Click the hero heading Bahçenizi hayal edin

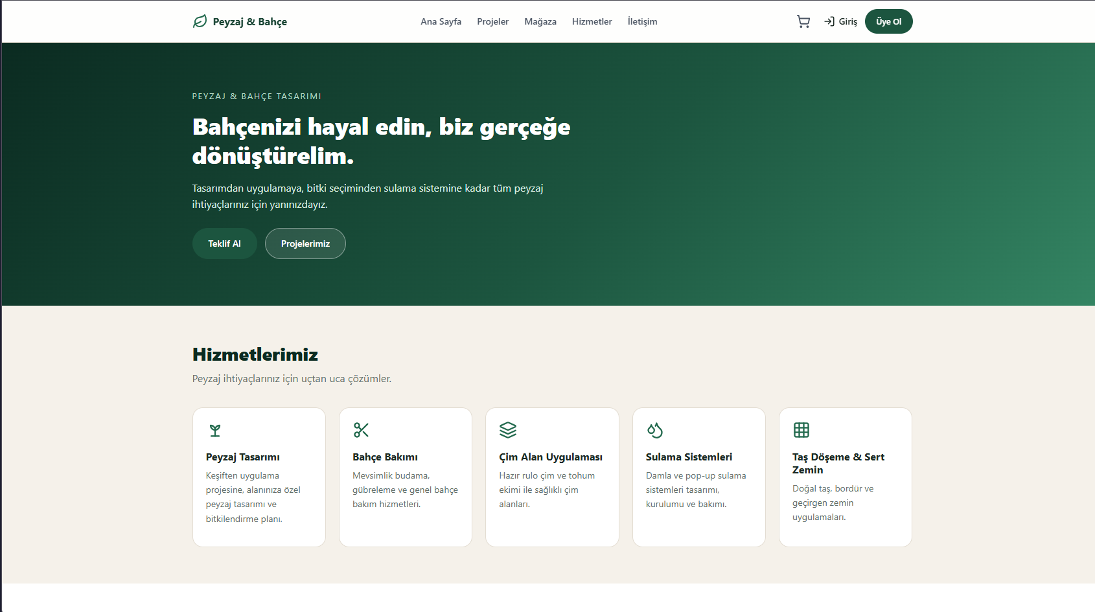[382, 141]
